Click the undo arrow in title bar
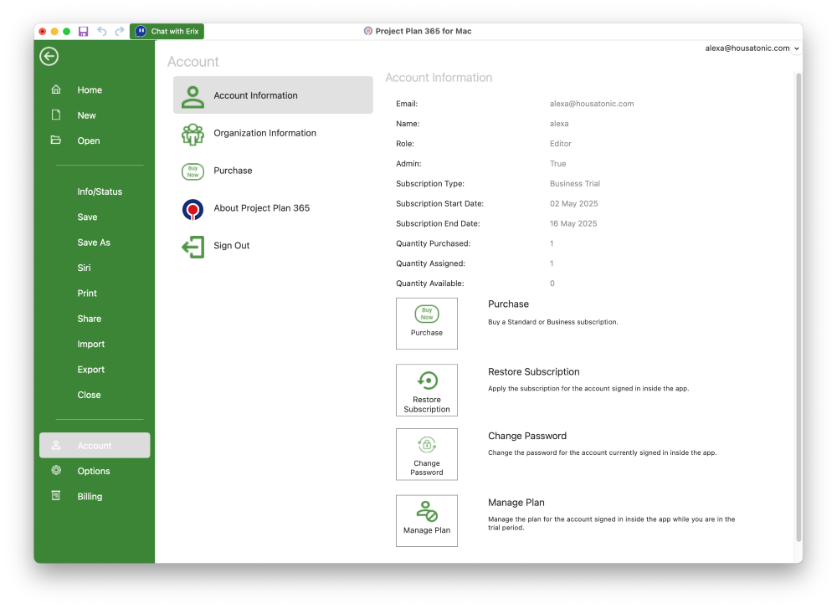Viewport: 837px width, 608px height. pyautogui.click(x=101, y=32)
